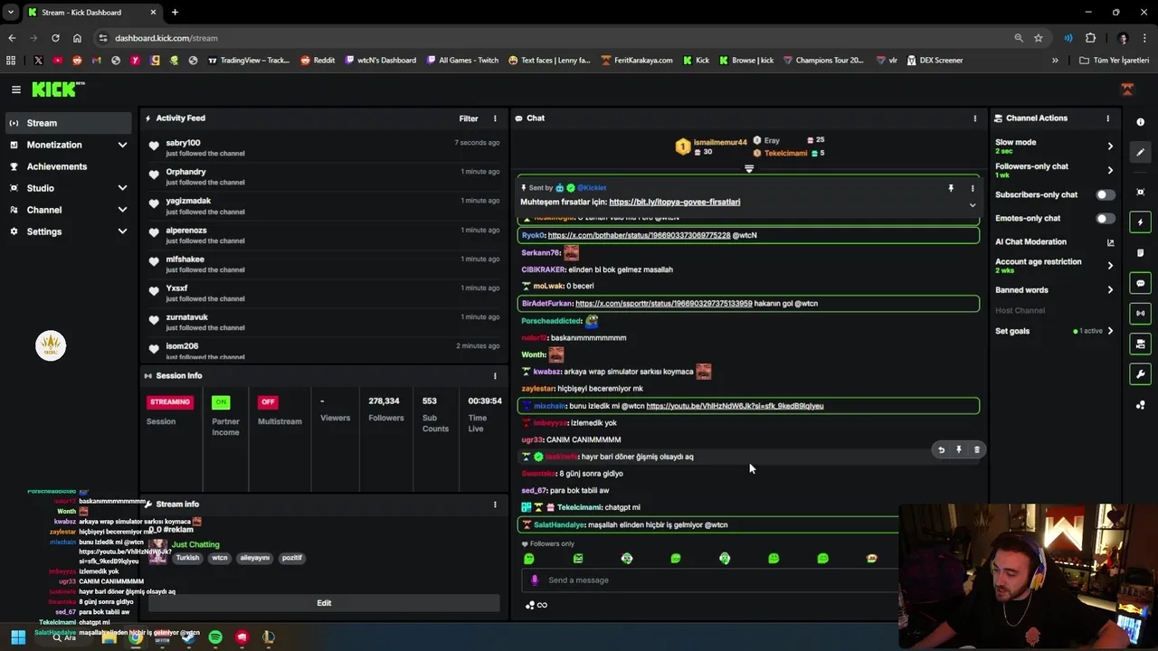
Task: Click the dots cluster icon in right toolbar
Action: coord(1140,405)
